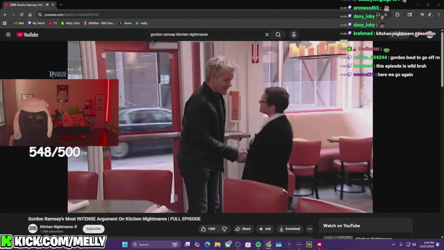This screenshot has height=250, width=444.
Task: Click the Watch on YouTube heading
Action: [342, 226]
